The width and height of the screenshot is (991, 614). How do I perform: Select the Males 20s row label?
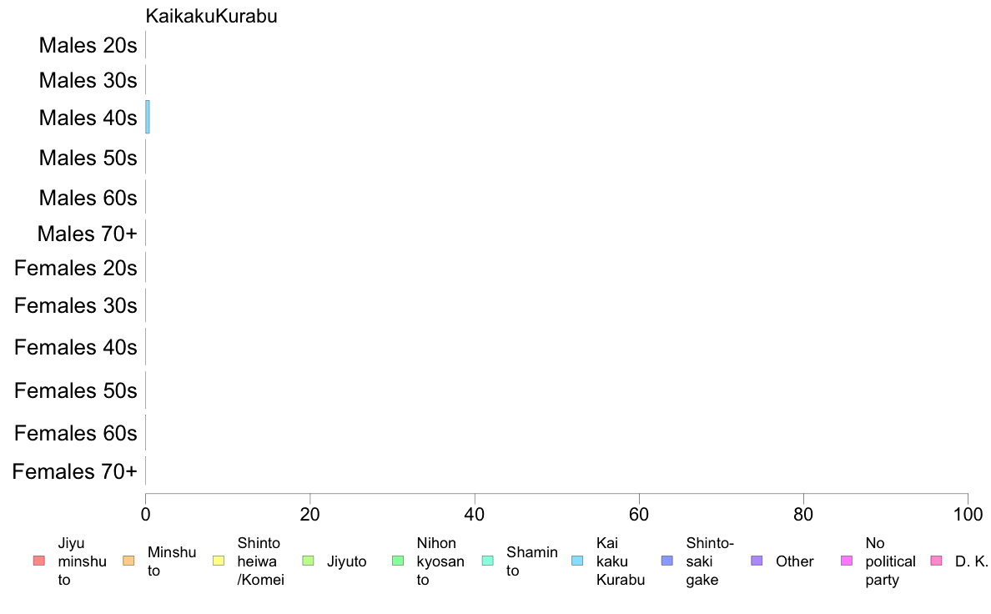(x=88, y=46)
